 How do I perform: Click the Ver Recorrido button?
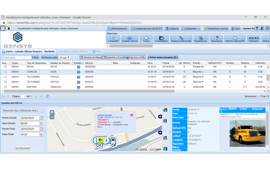[x=23, y=148]
